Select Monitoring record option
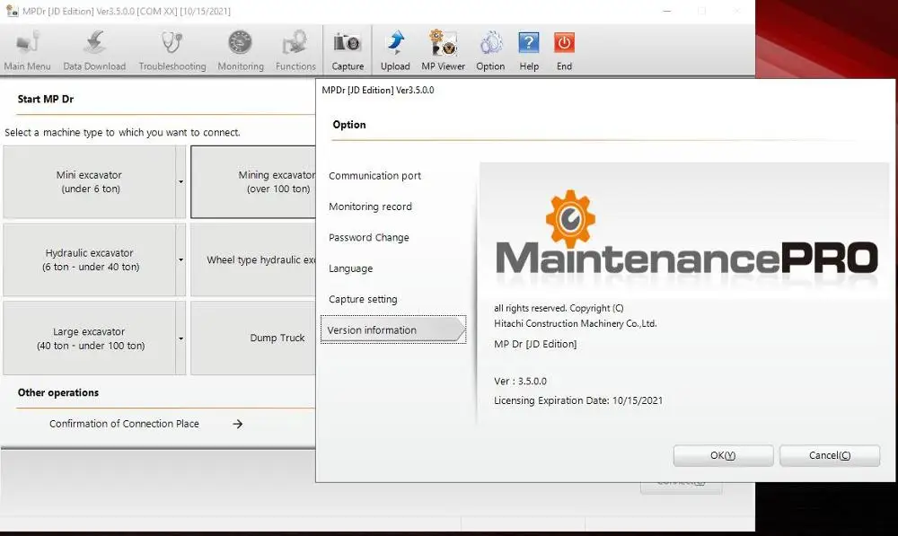 pyautogui.click(x=370, y=206)
